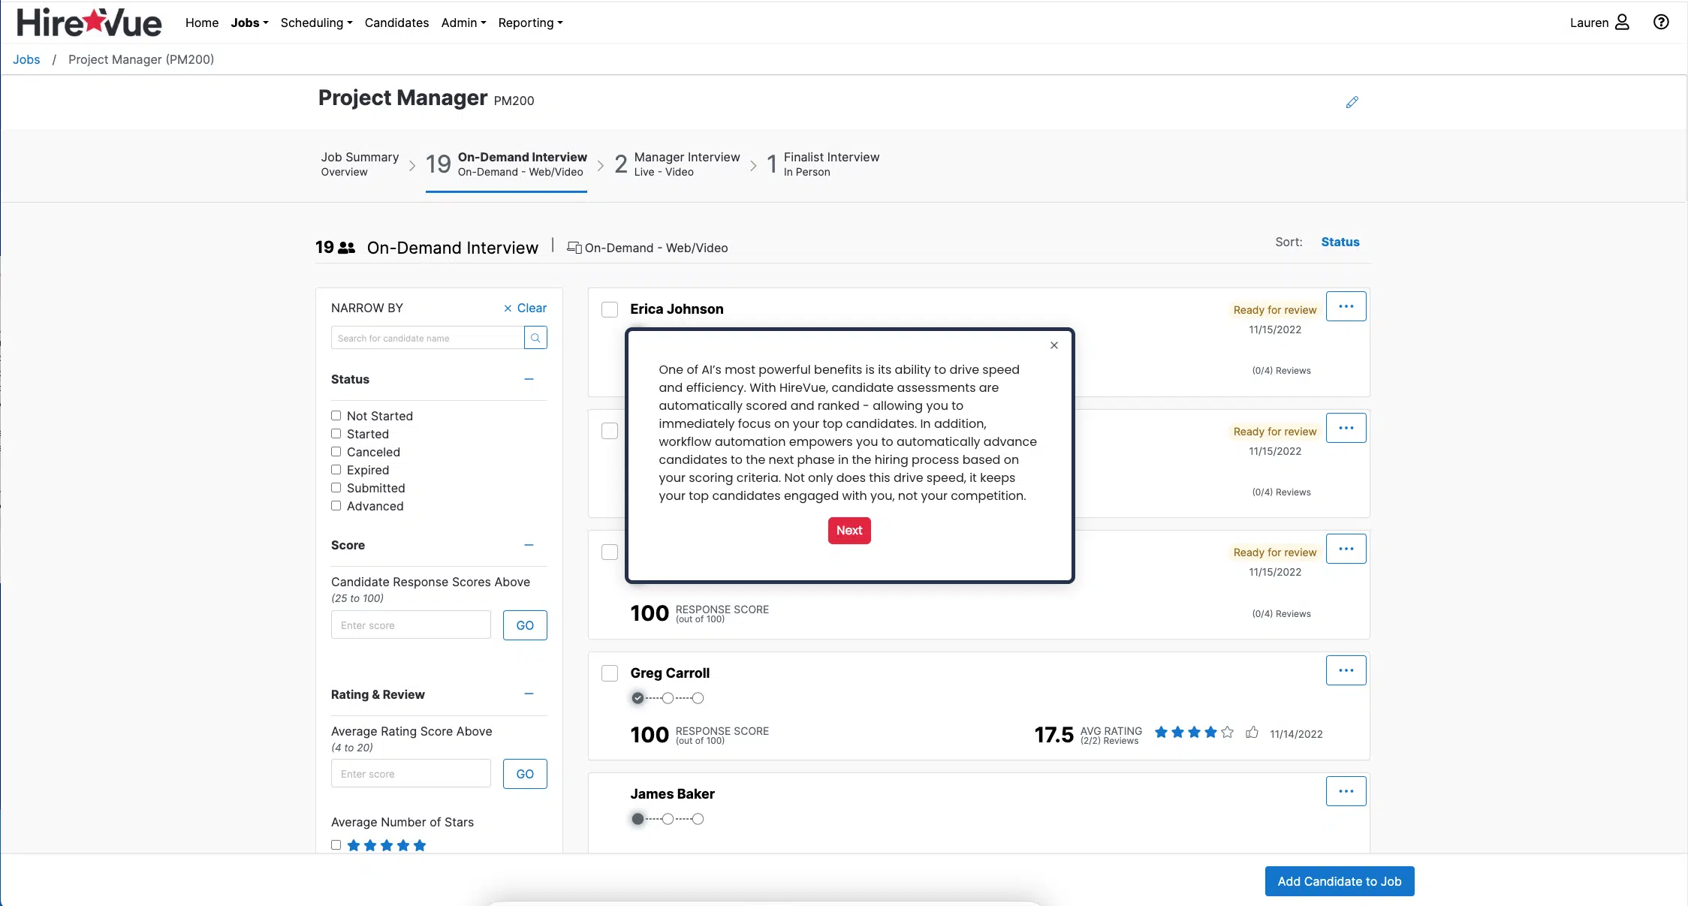Collapse the Rating & Review section
The height and width of the screenshot is (906, 1688).
(x=529, y=694)
